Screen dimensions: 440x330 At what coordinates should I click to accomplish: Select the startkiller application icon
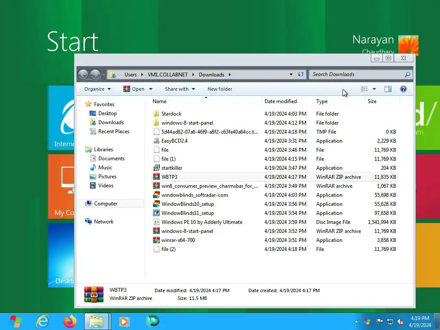tap(156, 168)
